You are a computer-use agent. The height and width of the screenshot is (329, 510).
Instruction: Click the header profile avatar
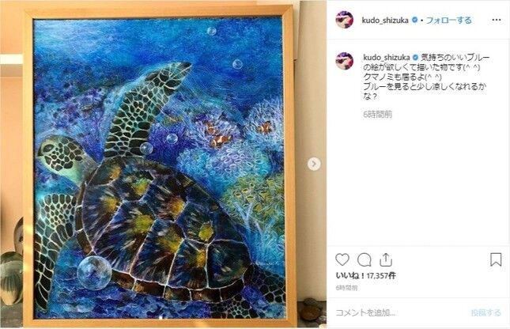[345, 20]
